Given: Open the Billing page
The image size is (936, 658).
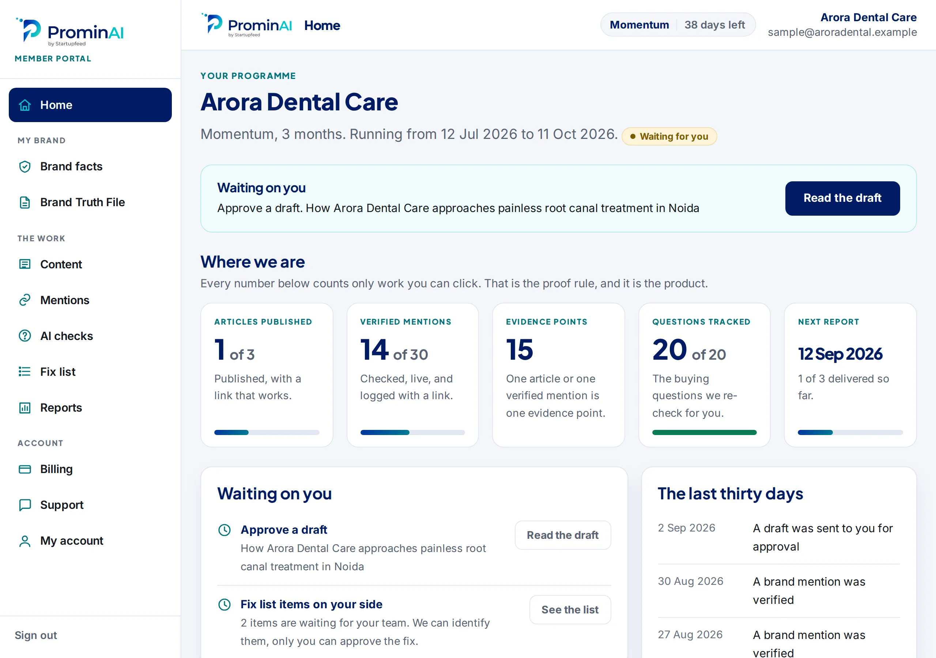Looking at the screenshot, I should pos(90,469).
